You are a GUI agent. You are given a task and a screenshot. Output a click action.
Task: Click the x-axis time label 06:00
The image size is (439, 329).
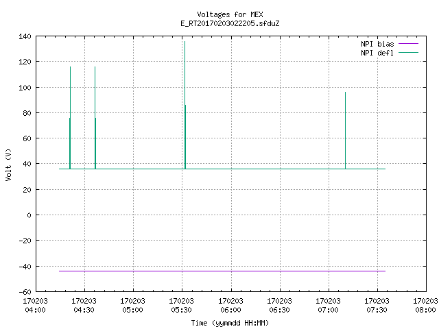(230, 310)
